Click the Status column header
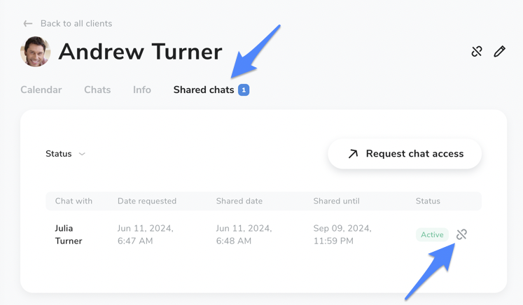Viewport: 523px width, 305px height. 428,201
